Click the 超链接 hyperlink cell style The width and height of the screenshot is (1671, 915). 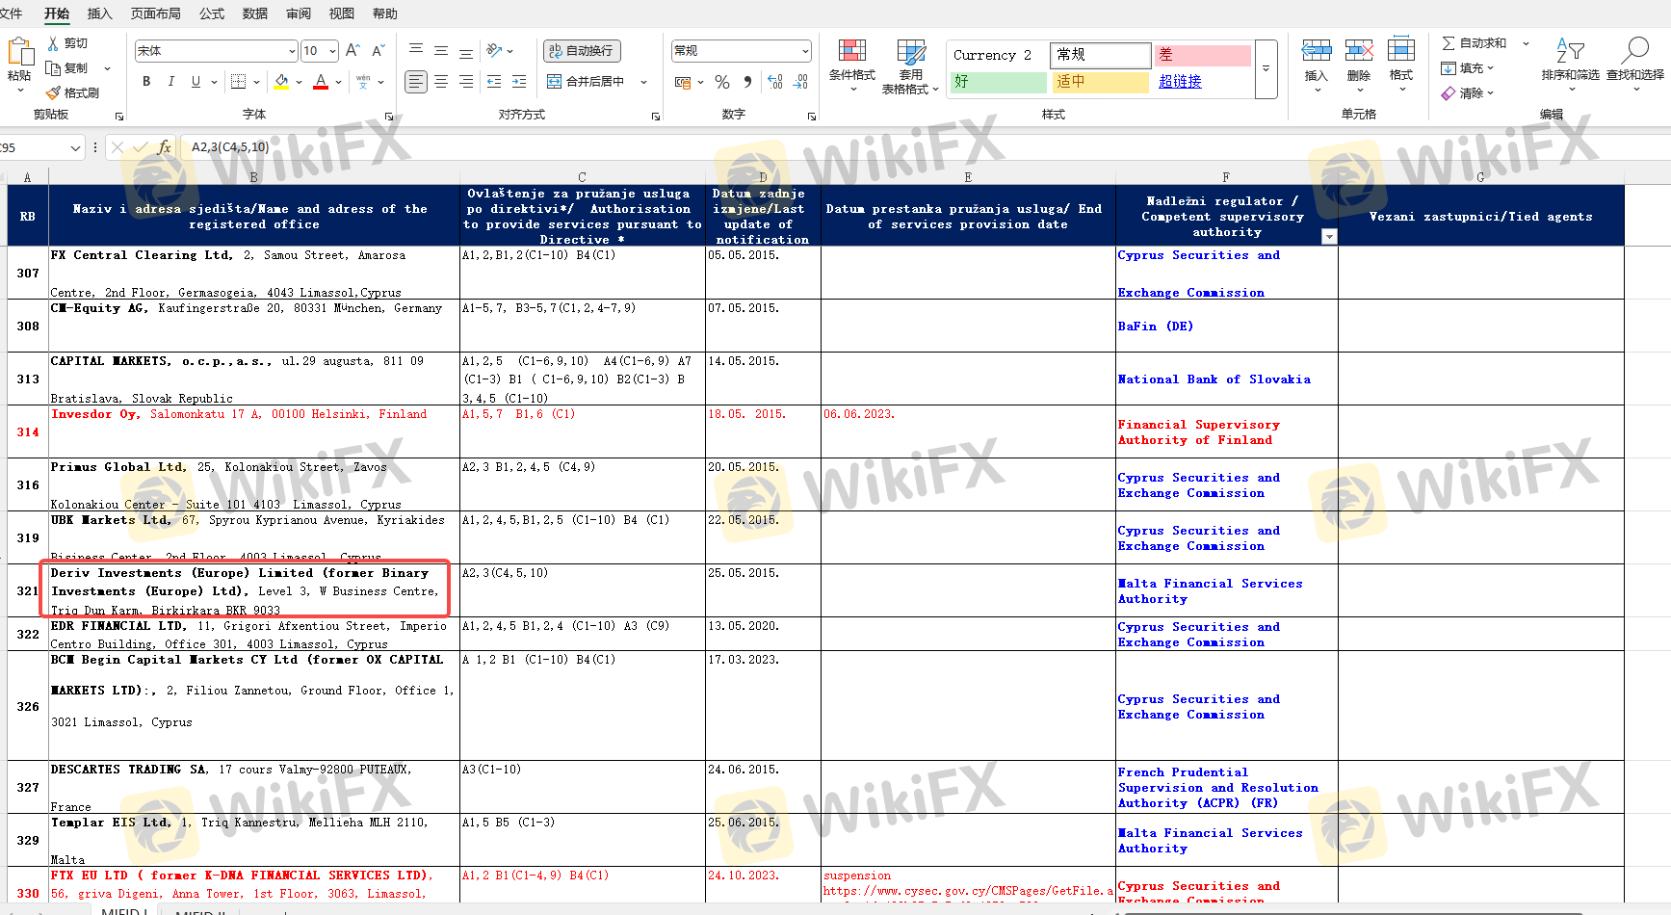pyautogui.click(x=1180, y=82)
